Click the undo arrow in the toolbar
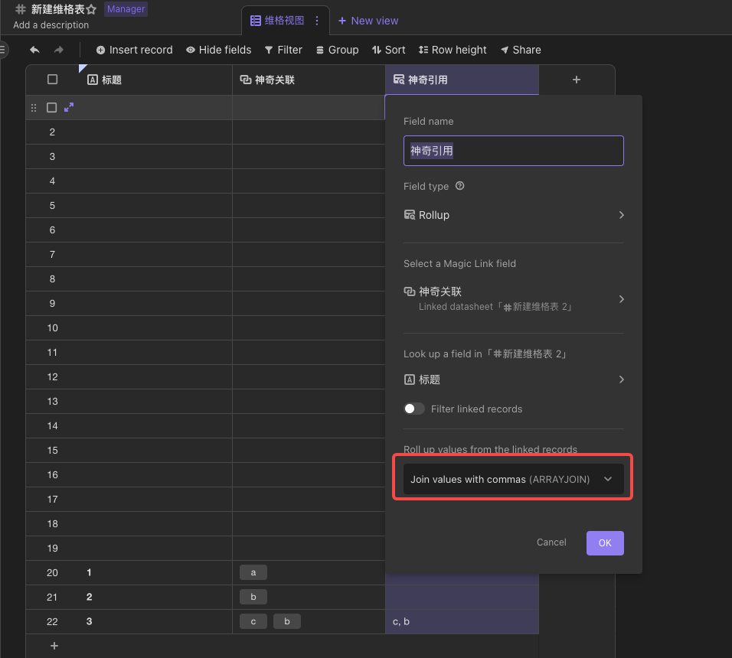Screen dimensions: 732x658 34,50
